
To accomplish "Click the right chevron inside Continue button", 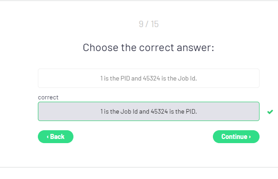I will pos(250,137).
